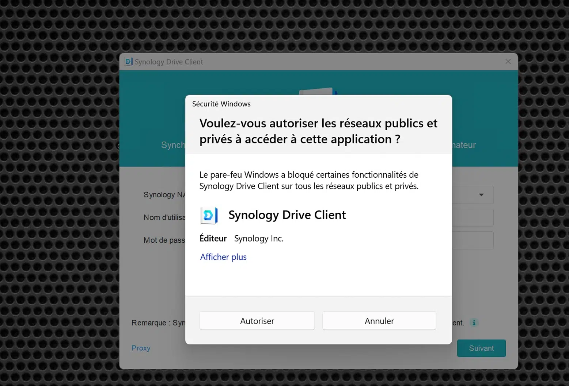Expand the Synology NAS dropdown arrow
569x386 pixels.
pos(481,195)
